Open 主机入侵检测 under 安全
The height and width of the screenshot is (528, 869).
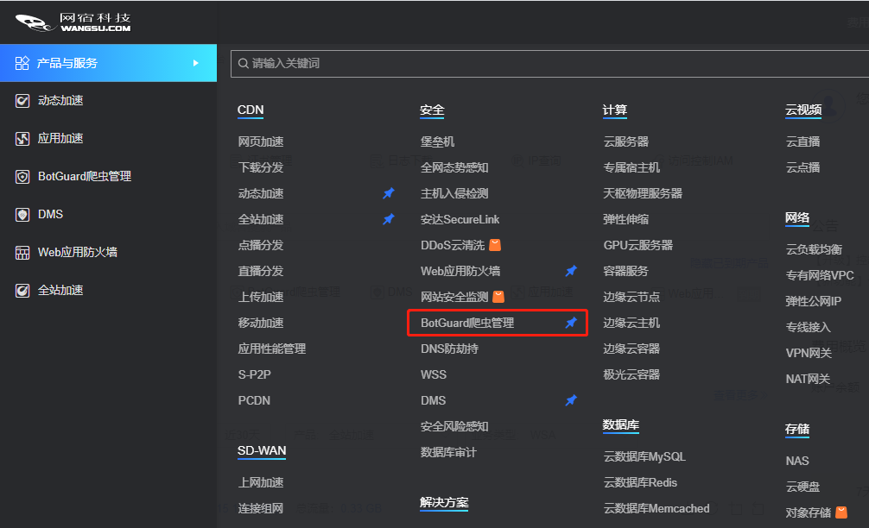click(454, 193)
